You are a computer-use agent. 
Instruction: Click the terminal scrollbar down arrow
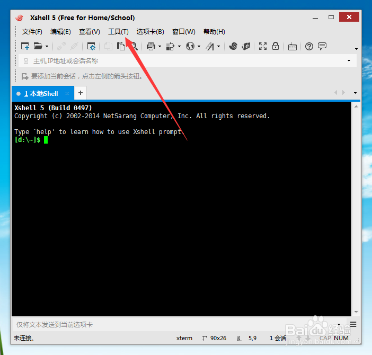(356, 312)
